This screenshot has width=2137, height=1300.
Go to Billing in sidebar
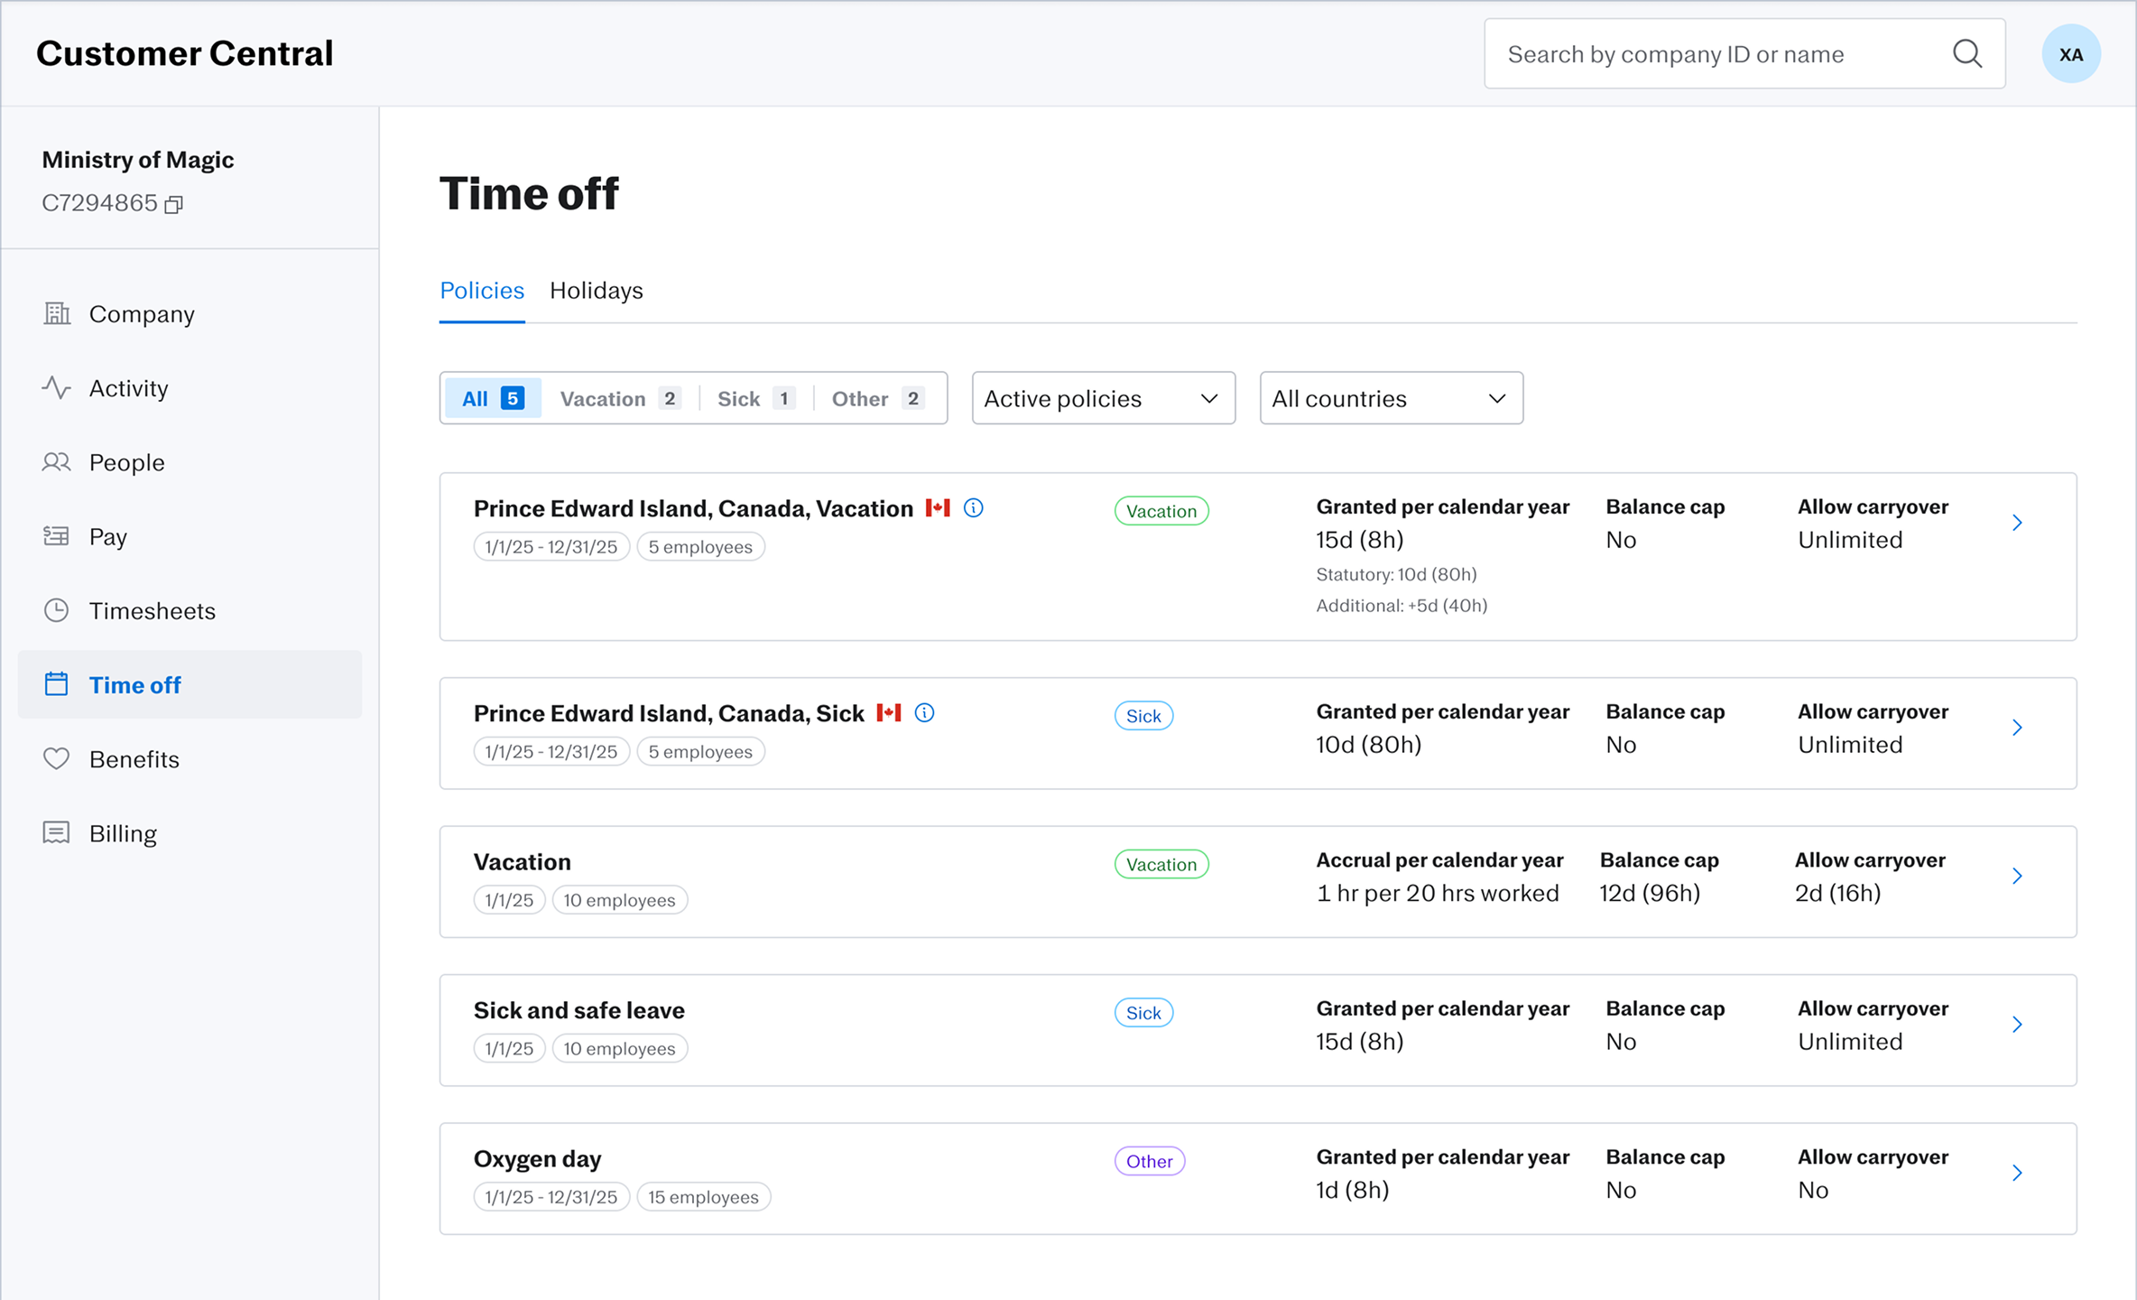pyautogui.click(x=190, y=832)
